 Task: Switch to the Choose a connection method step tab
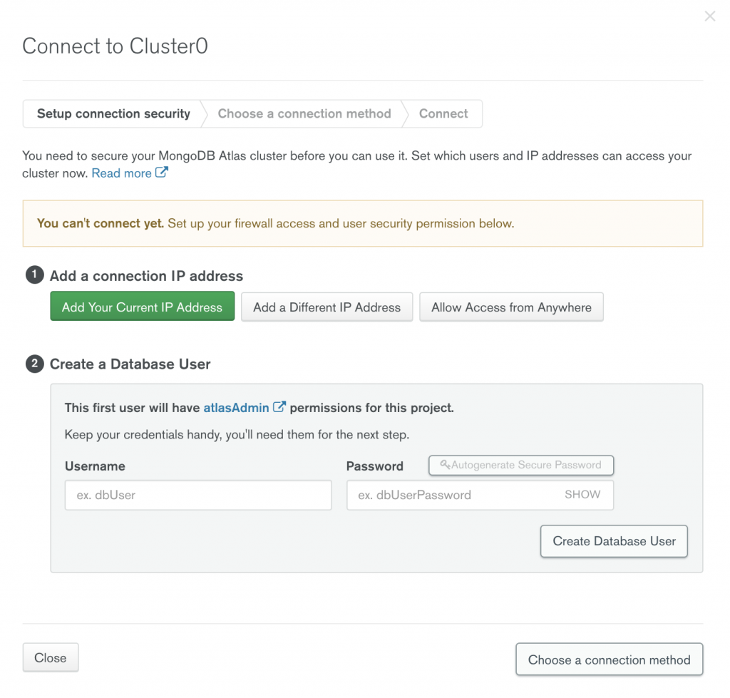point(304,113)
